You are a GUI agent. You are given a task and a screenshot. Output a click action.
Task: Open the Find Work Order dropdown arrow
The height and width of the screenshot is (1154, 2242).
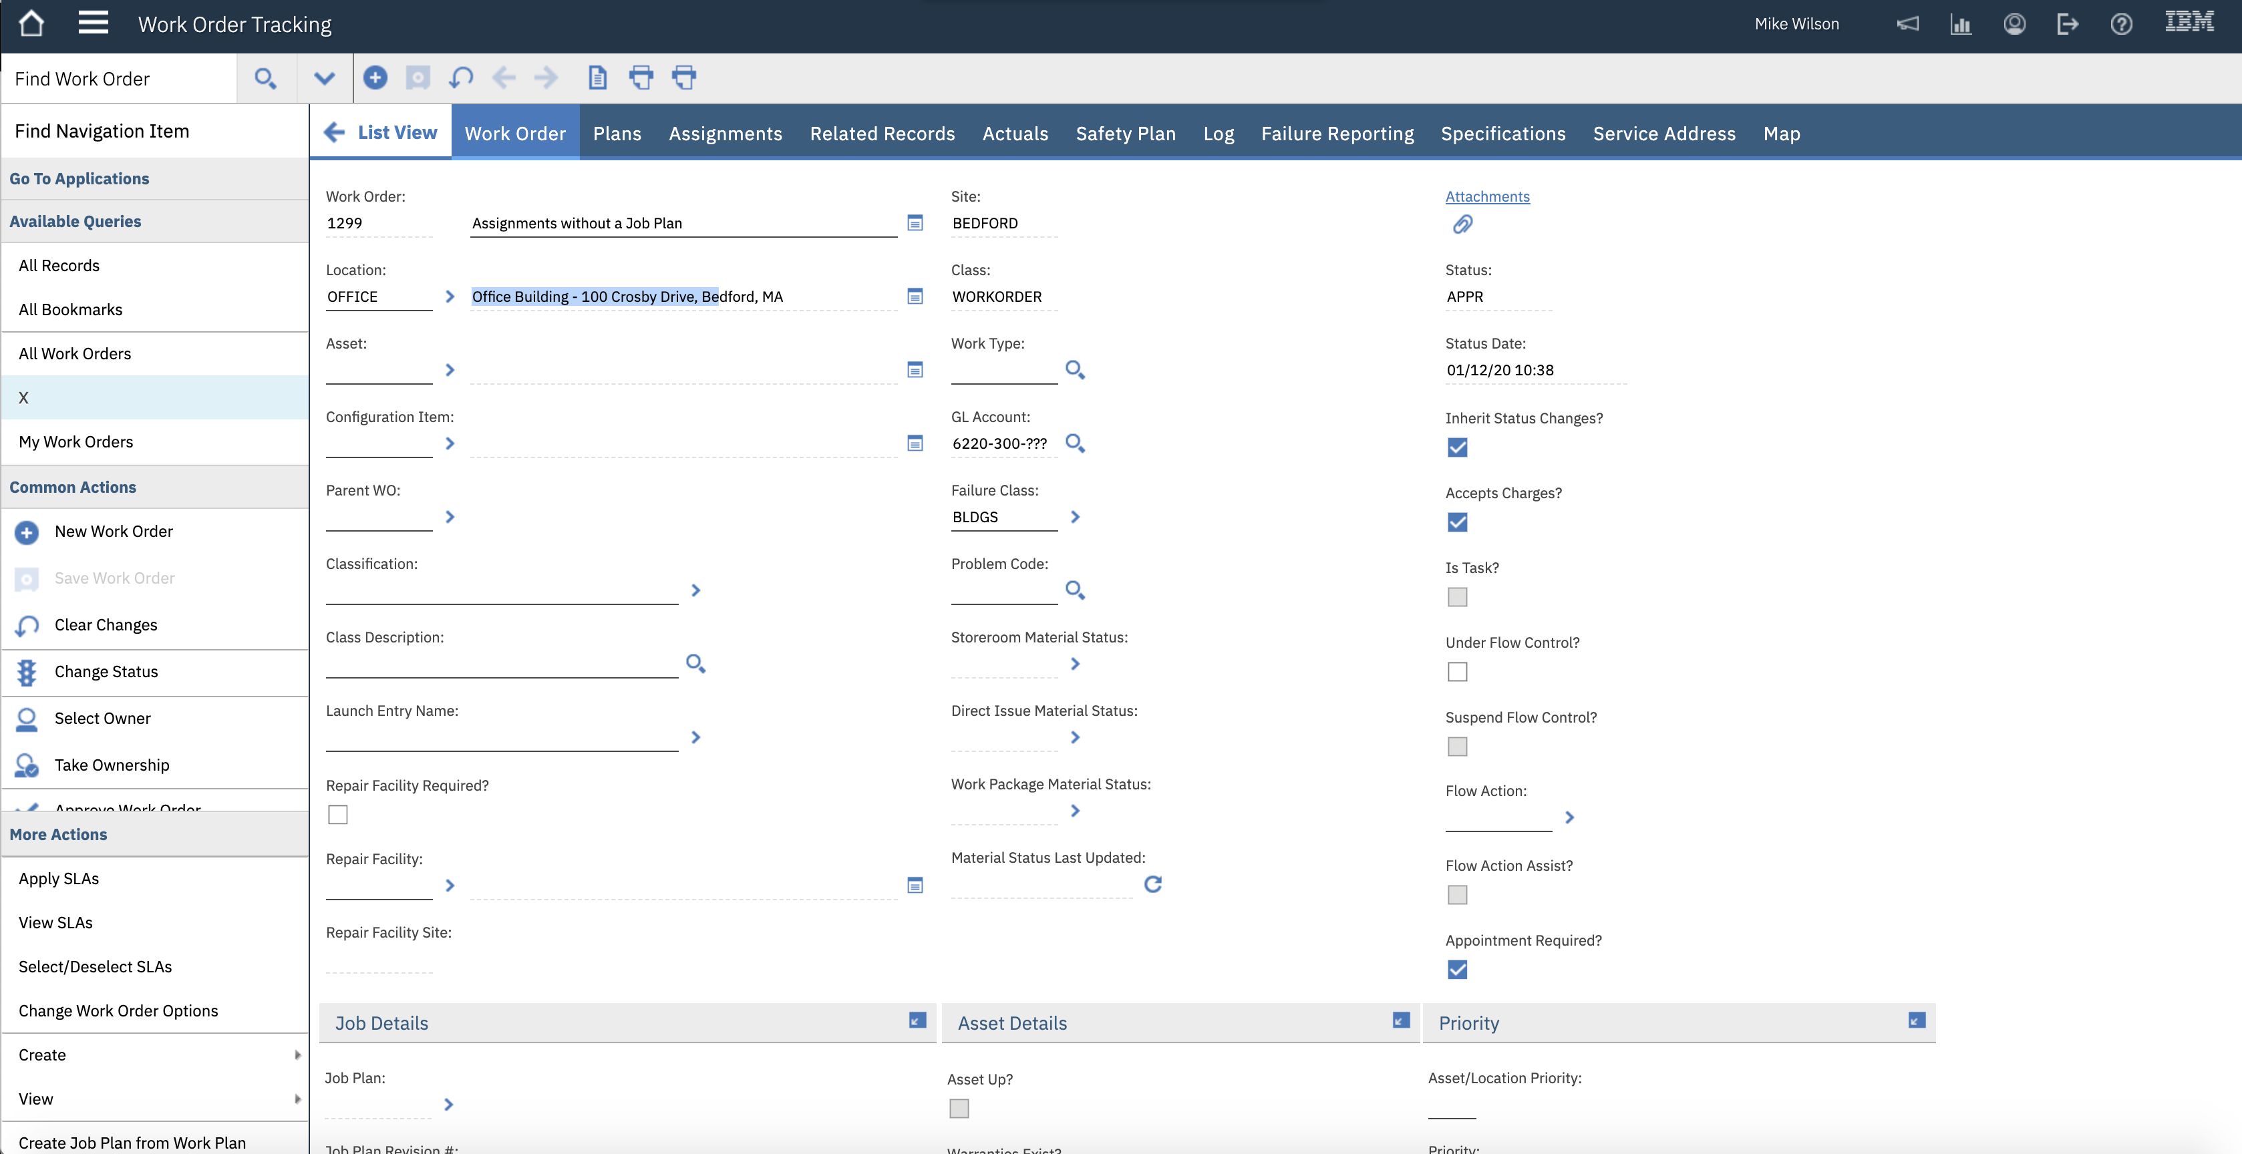[325, 78]
